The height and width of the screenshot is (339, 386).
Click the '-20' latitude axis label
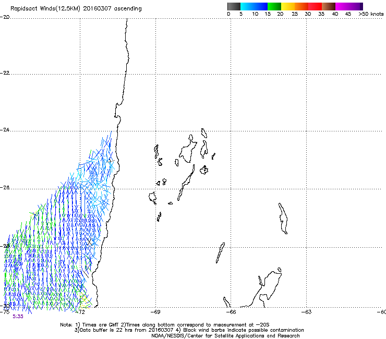pyautogui.click(x=5, y=17)
